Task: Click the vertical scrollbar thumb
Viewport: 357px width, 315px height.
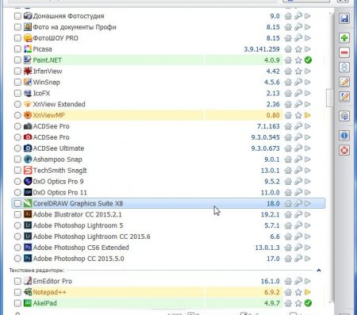Action: pos(329,98)
